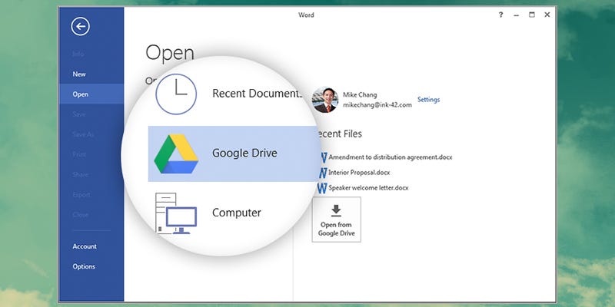Open the Recent Documents clock icon
The height and width of the screenshot is (307, 615).
point(176,94)
